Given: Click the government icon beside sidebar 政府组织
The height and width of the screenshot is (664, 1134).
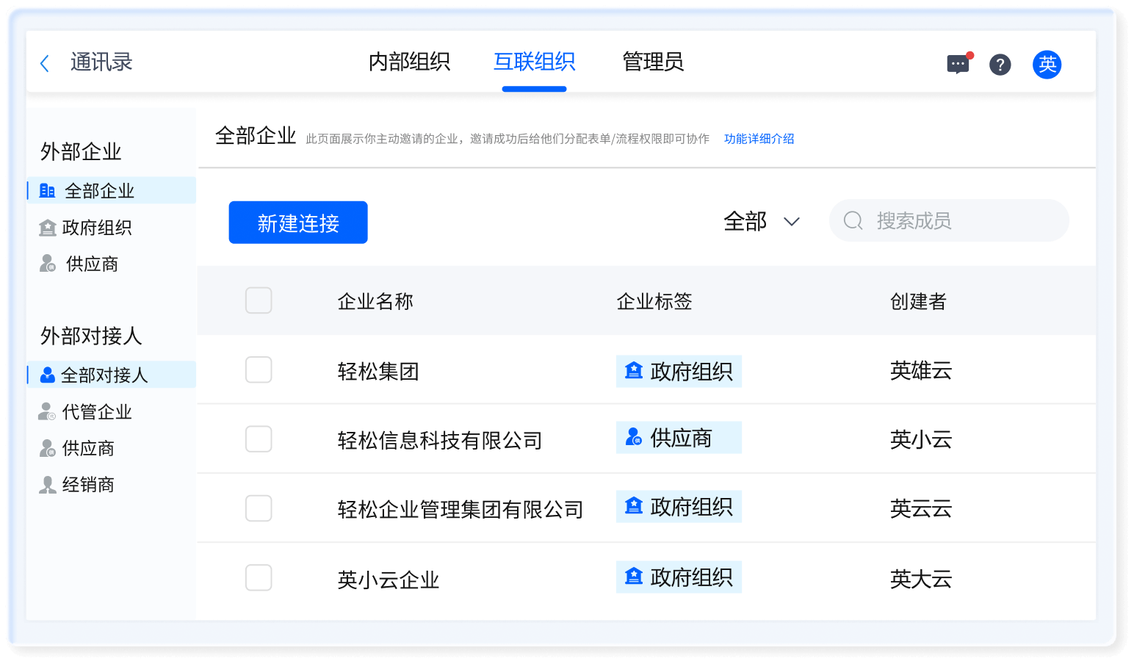Looking at the screenshot, I should (48, 228).
